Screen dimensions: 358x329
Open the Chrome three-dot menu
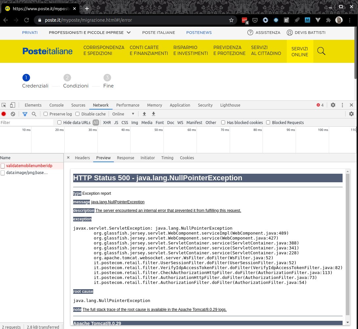point(349,20)
